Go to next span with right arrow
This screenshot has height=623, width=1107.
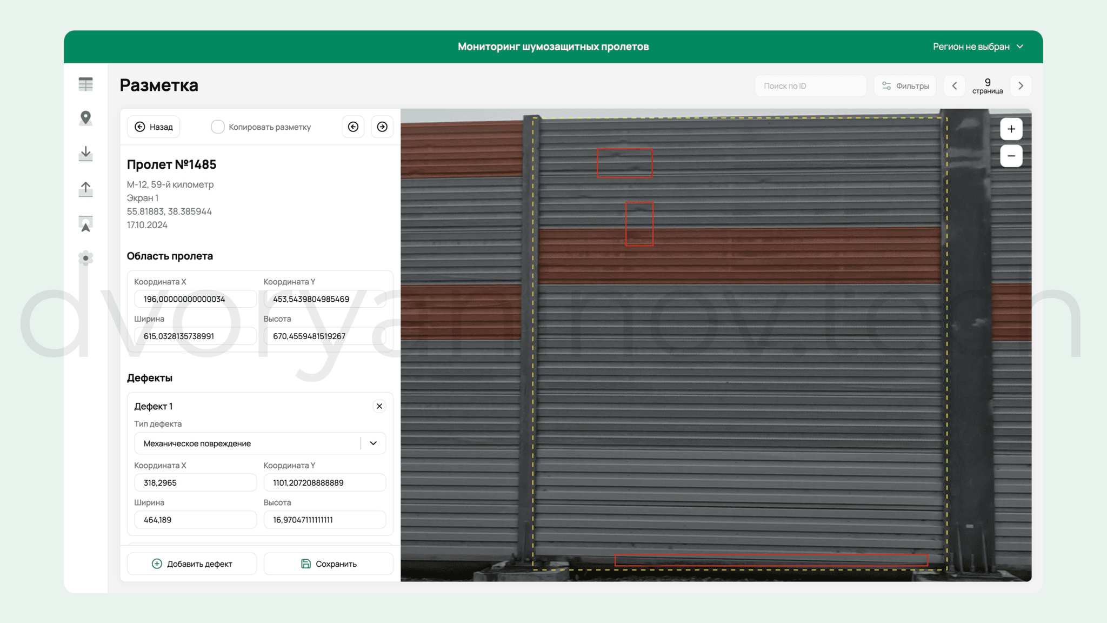[x=382, y=127]
